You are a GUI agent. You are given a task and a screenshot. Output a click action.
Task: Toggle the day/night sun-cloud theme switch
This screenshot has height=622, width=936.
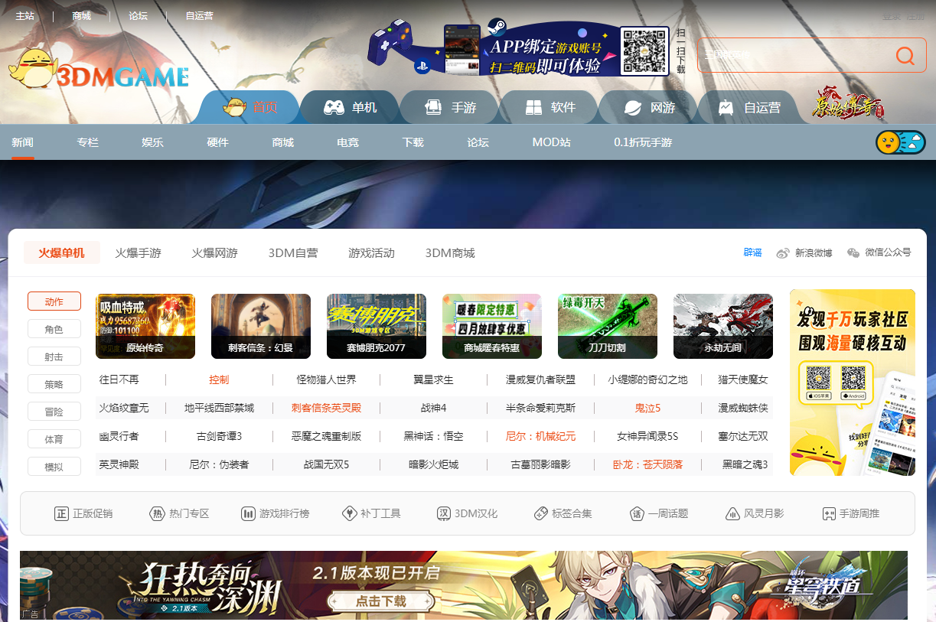901,142
